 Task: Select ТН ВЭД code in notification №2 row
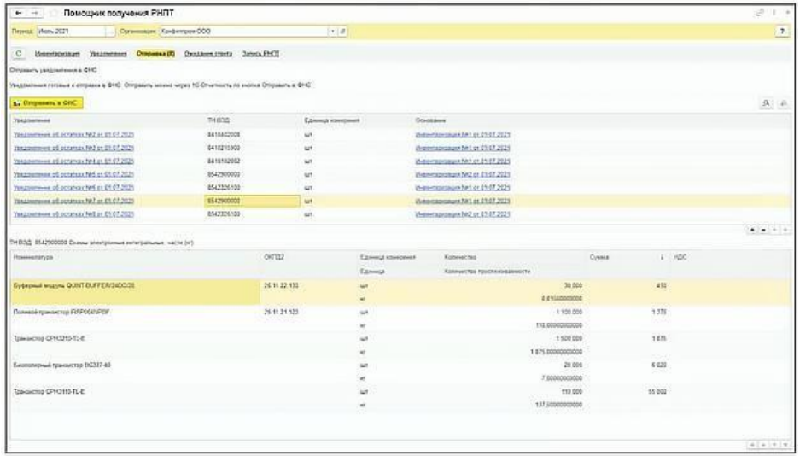pyautogui.click(x=224, y=135)
